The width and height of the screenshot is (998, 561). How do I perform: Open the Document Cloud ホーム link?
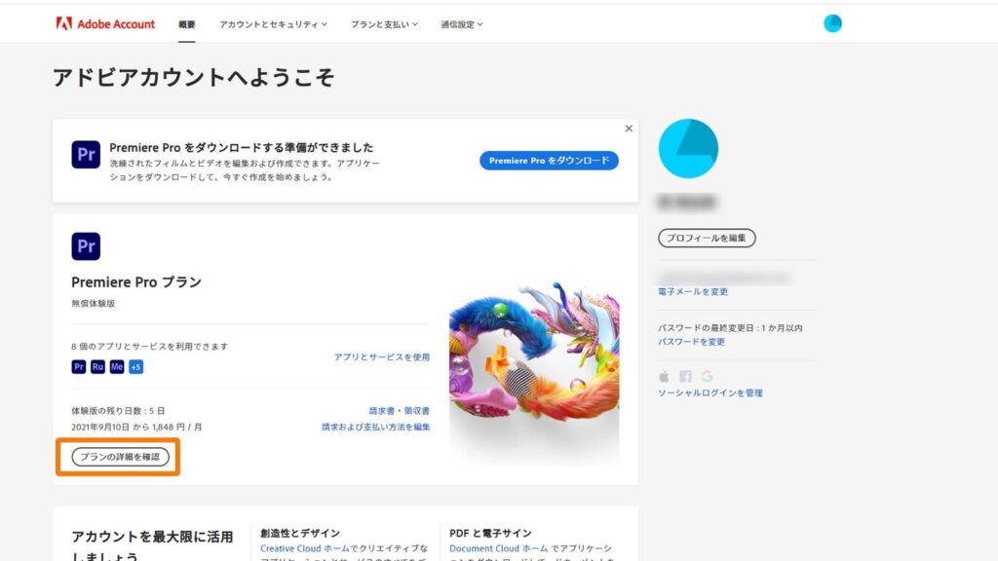[x=498, y=548]
